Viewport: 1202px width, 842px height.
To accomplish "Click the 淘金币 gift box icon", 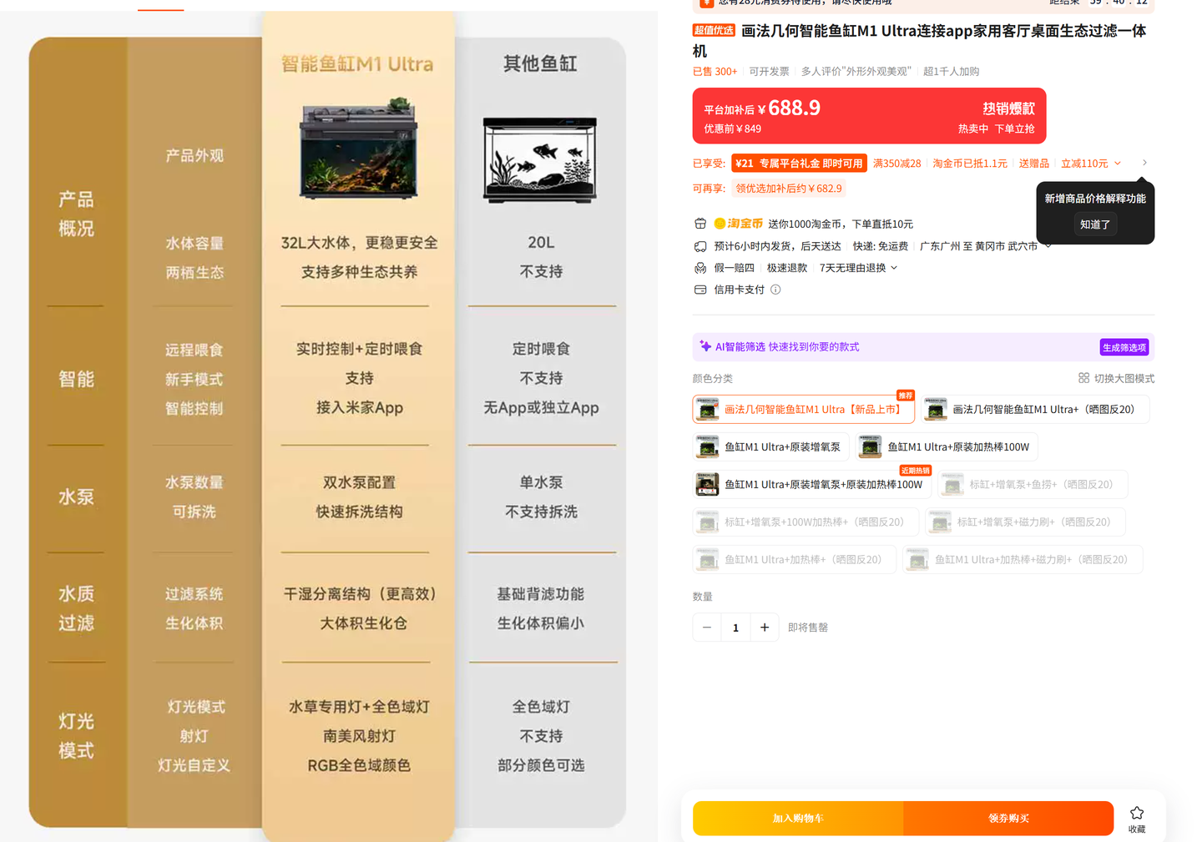I will pyautogui.click(x=700, y=224).
